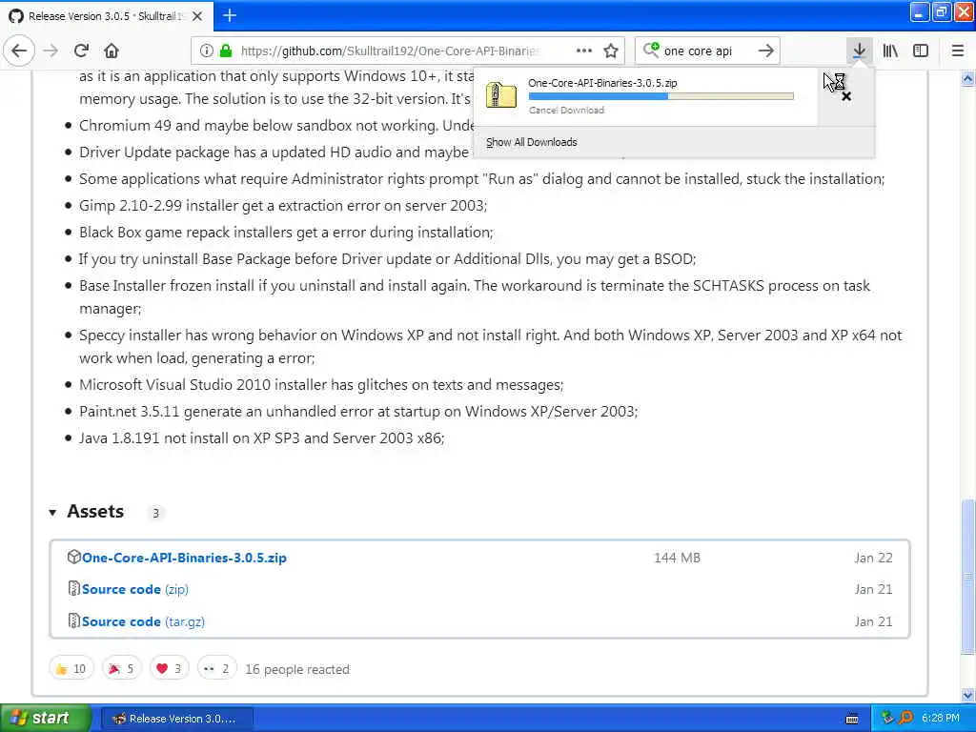Collapse the Assets section triangle

point(53,513)
